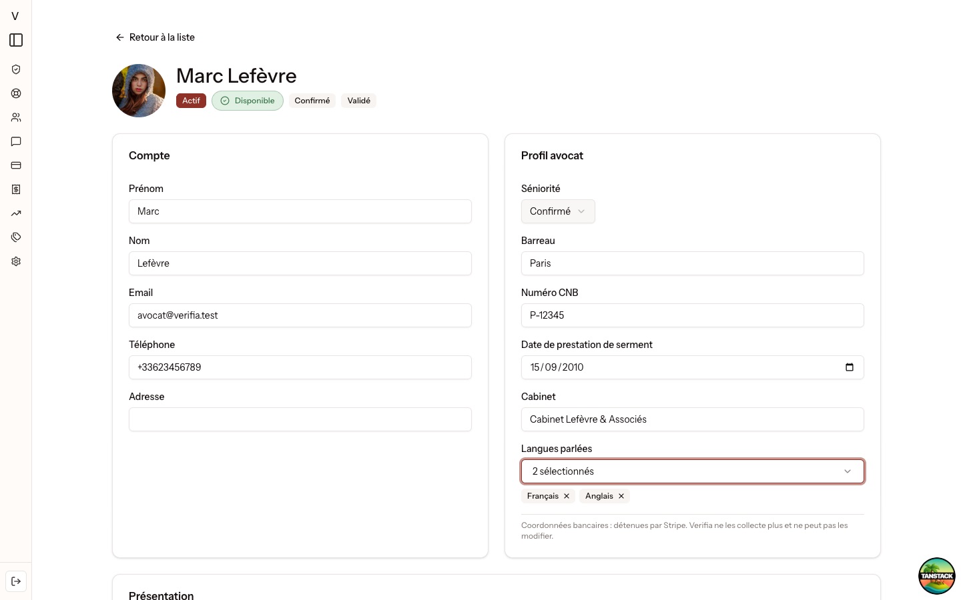This screenshot has width=961, height=600.
Task: Open the users sidebar icon
Action: pos(16,117)
